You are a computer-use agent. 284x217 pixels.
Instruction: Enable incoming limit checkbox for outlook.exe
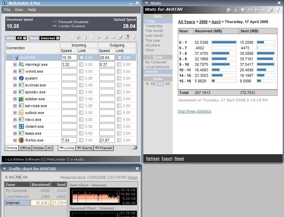point(81,113)
